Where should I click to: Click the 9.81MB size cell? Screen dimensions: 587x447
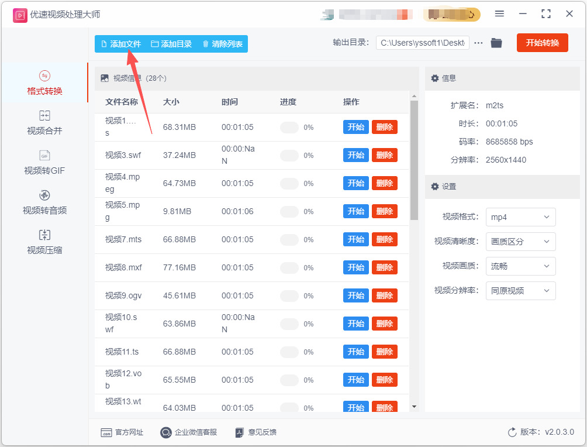(177, 211)
